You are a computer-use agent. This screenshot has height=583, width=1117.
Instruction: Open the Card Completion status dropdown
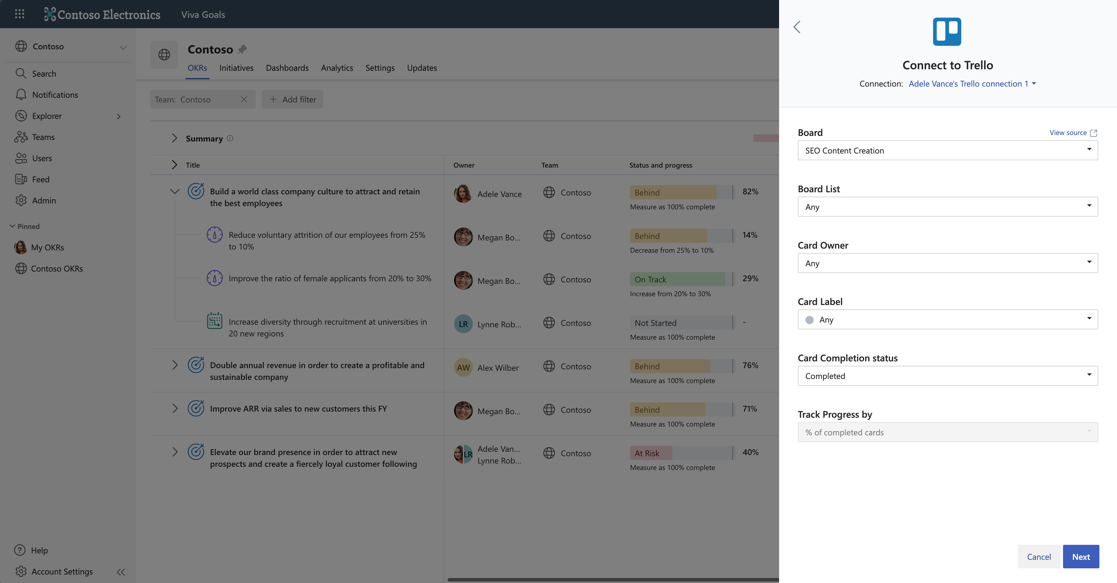(x=947, y=375)
